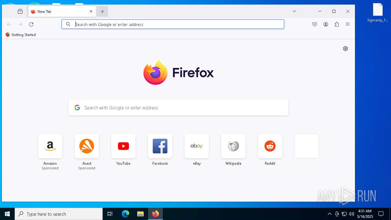391x220 pixels.
Task: Open Task View on taskbar
Action: [110, 214]
